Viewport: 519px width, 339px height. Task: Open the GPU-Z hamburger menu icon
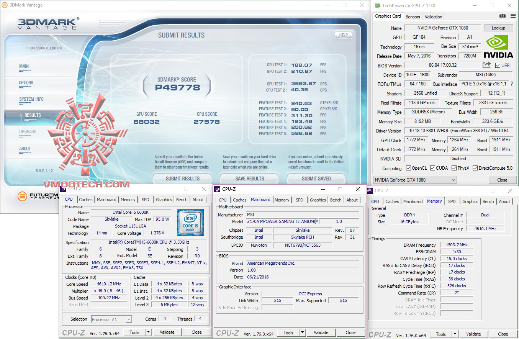point(512,16)
